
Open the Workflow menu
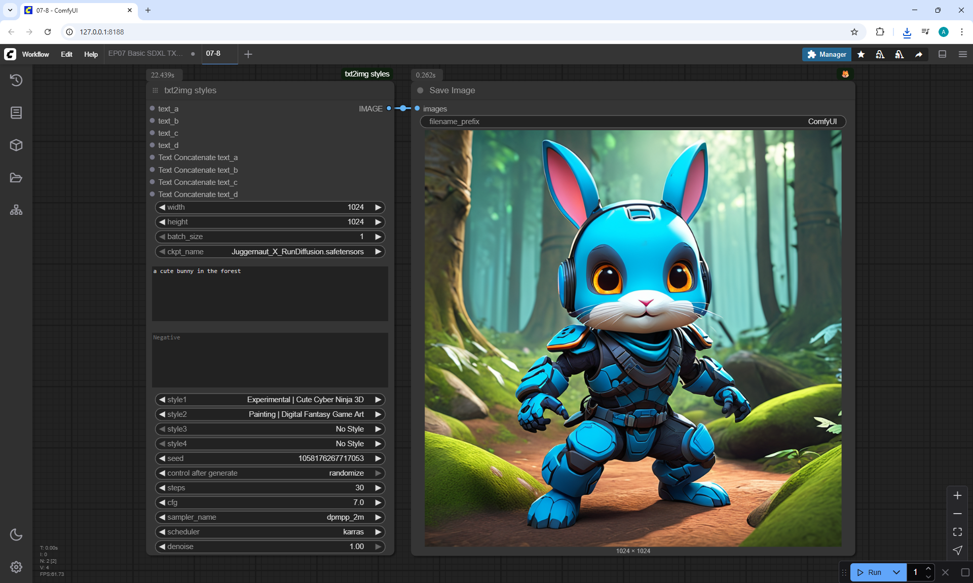coord(35,54)
